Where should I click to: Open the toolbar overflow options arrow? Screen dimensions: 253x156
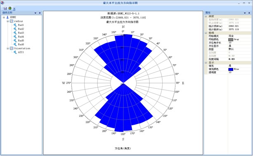(x=14, y=9)
